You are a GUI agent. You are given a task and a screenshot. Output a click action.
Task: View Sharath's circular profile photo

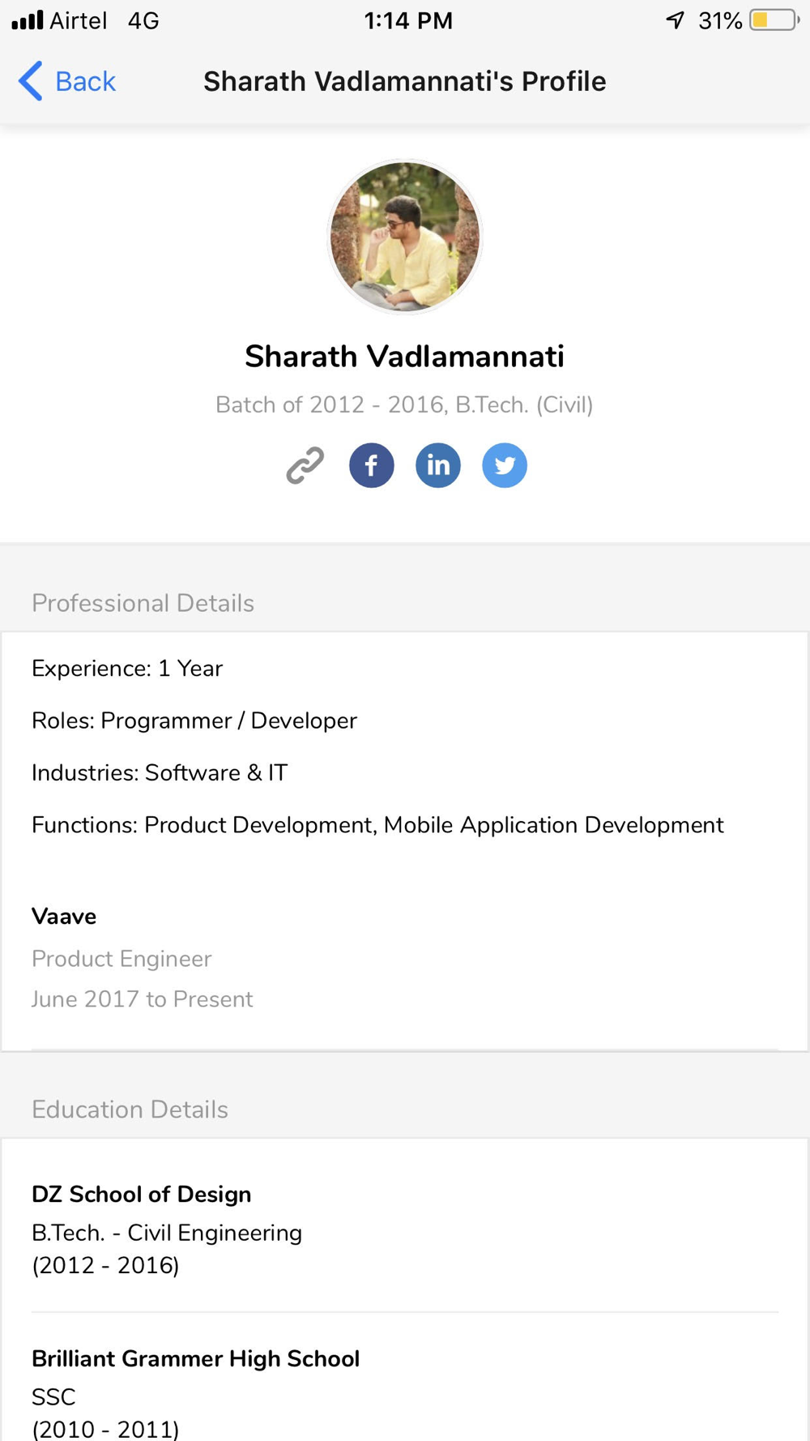[405, 237]
